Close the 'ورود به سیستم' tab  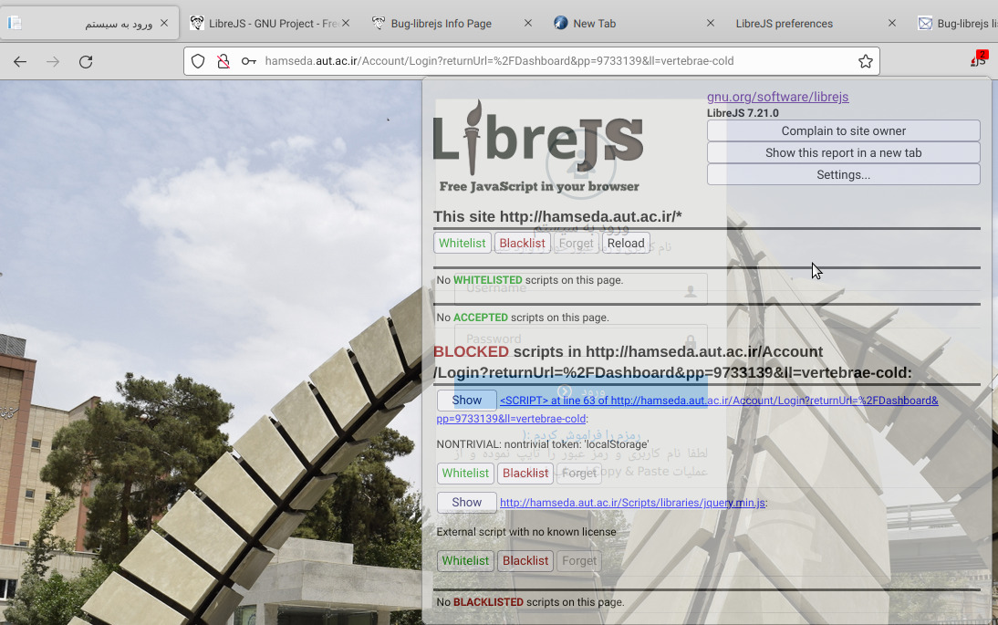tap(164, 23)
